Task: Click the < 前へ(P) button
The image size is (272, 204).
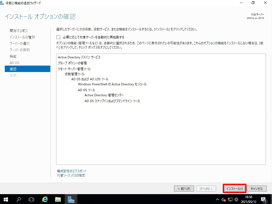Action: click(x=184, y=189)
